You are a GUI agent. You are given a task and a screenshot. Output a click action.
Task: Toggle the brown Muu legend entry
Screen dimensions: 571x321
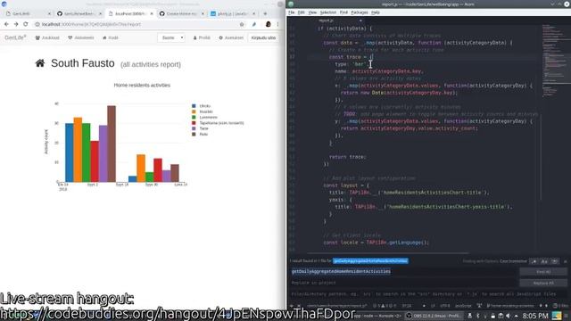click(200, 135)
